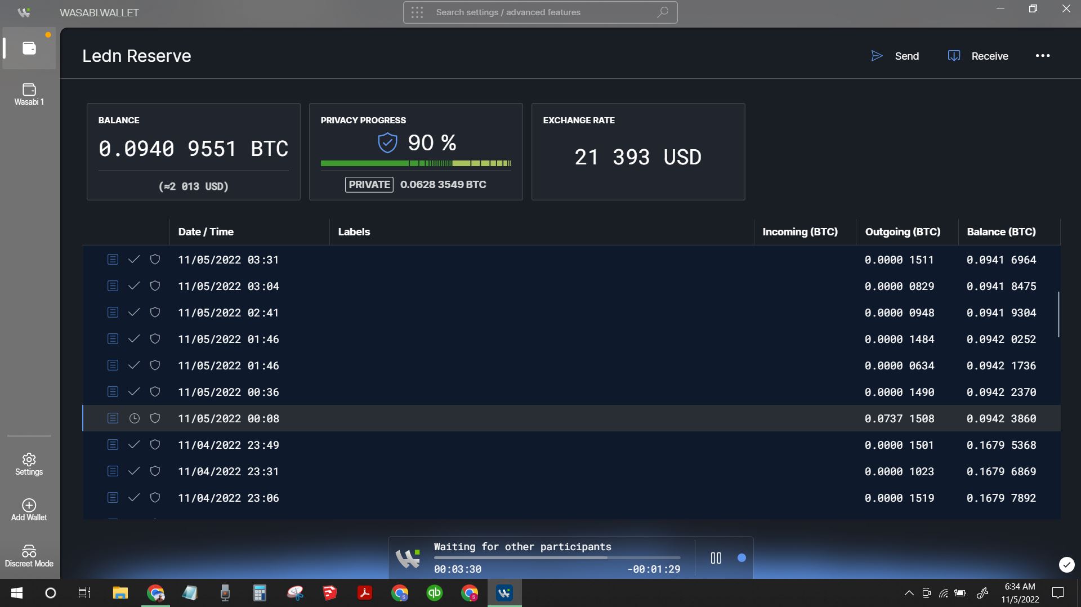
Task: Sort by Incoming (BTC) column
Action: tap(800, 232)
